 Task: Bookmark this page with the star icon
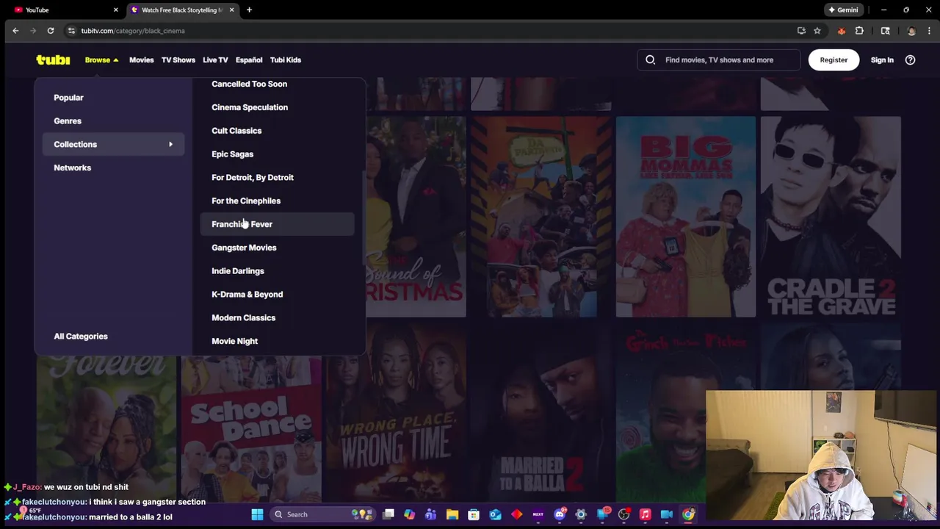tap(817, 31)
